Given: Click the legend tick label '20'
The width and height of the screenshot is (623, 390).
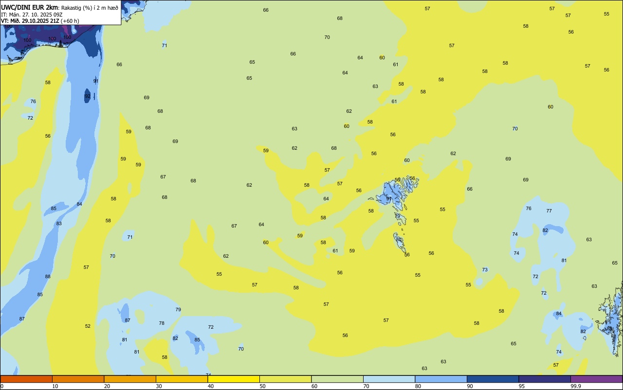Looking at the screenshot, I should click(x=107, y=386).
